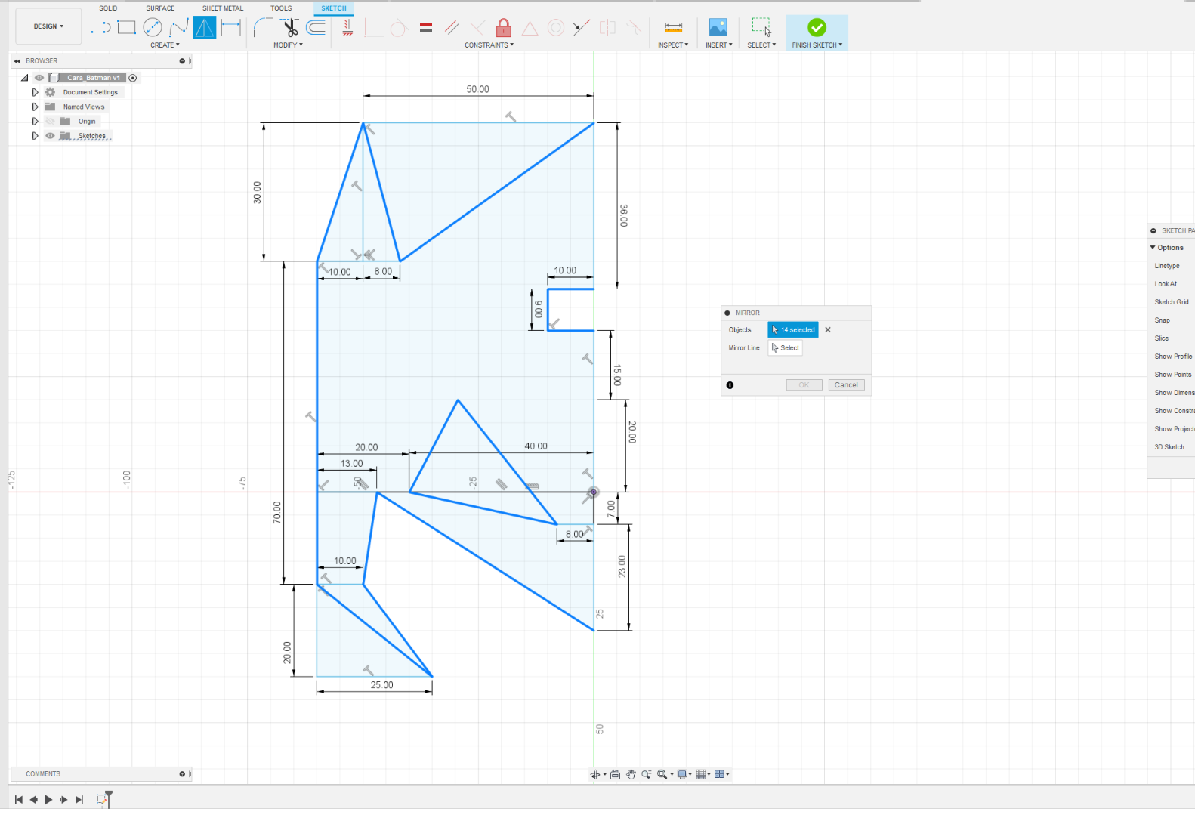
Task: Toggle visibility of Cara_Batman v1 component
Action: 39,78
